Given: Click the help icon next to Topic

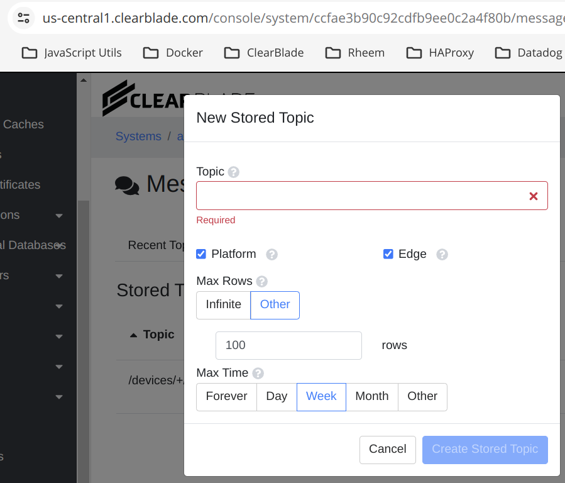Looking at the screenshot, I should pos(234,172).
